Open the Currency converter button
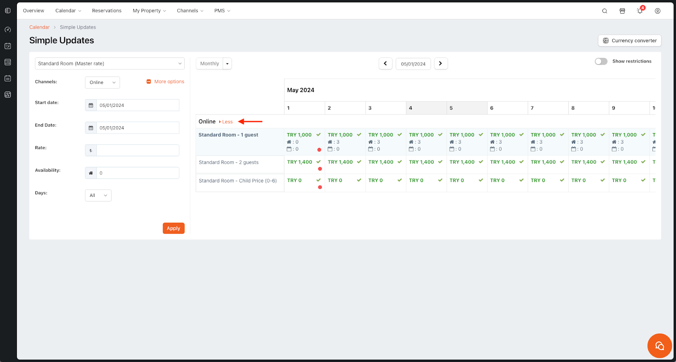Screen dimensions: 676x362 pyautogui.click(x=630, y=41)
